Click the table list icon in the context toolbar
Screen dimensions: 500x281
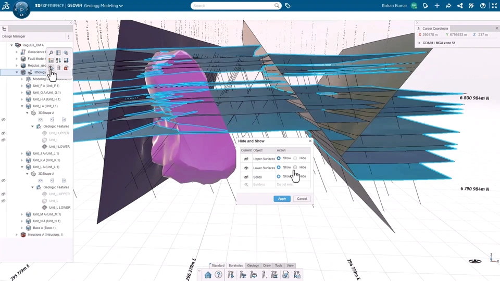tap(58, 53)
